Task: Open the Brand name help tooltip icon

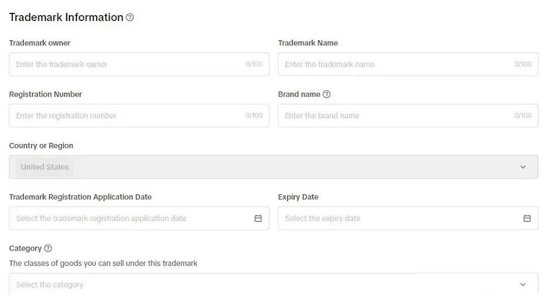Action: coord(326,94)
